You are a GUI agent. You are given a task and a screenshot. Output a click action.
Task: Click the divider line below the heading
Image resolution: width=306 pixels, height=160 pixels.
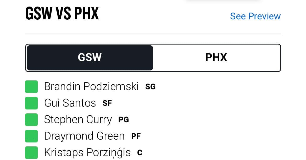click(x=153, y=34)
